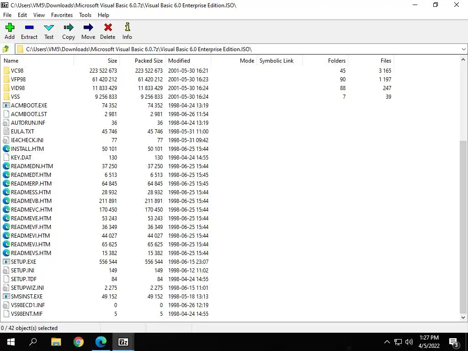This screenshot has height=351, width=468.
Task: Select the SETUP.TDF file name
Action: pos(24,279)
